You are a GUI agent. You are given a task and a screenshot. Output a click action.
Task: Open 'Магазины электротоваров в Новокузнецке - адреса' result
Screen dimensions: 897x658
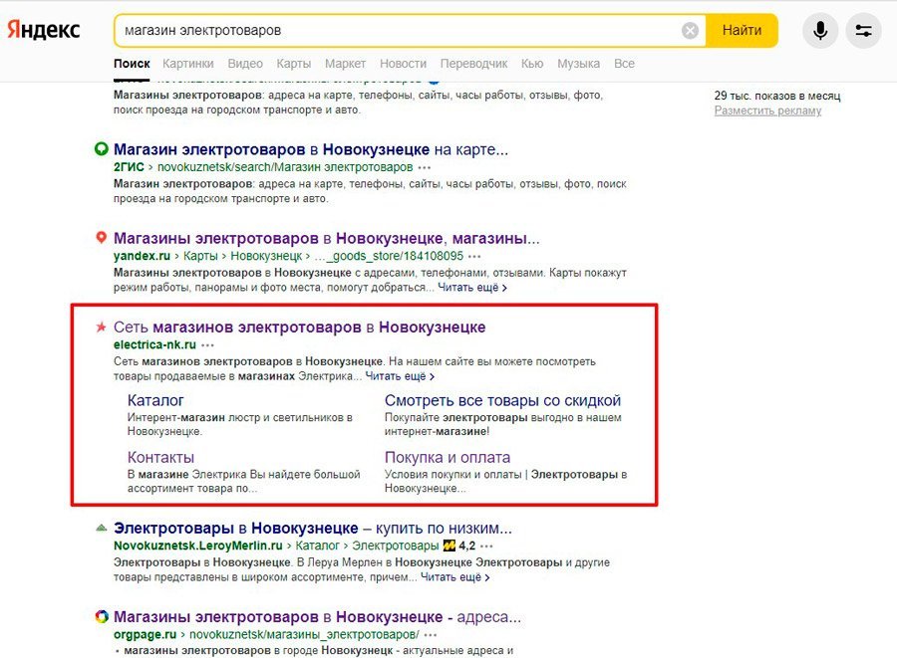(x=318, y=617)
